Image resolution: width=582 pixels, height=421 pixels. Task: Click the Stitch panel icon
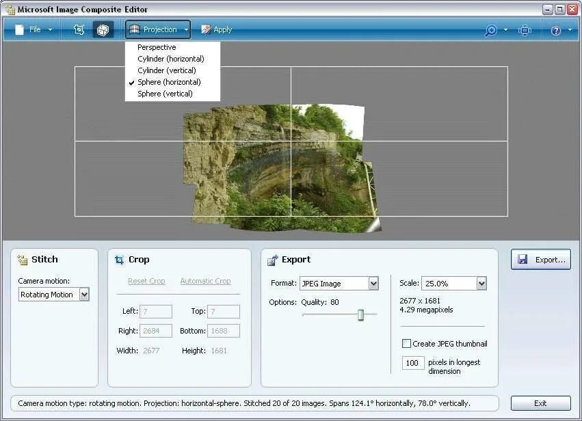23,260
